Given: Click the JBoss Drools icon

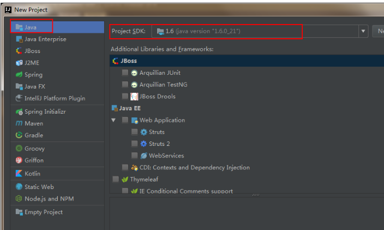Looking at the screenshot, I should 134,96.
